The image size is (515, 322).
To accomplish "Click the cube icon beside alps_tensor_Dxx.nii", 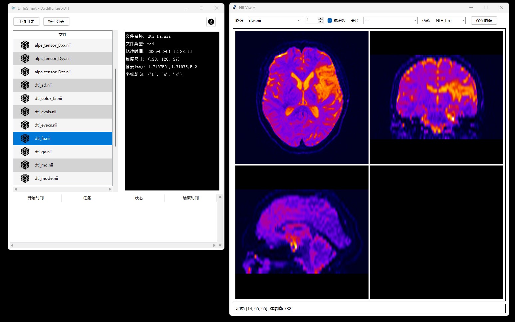I will click(25, 45).
